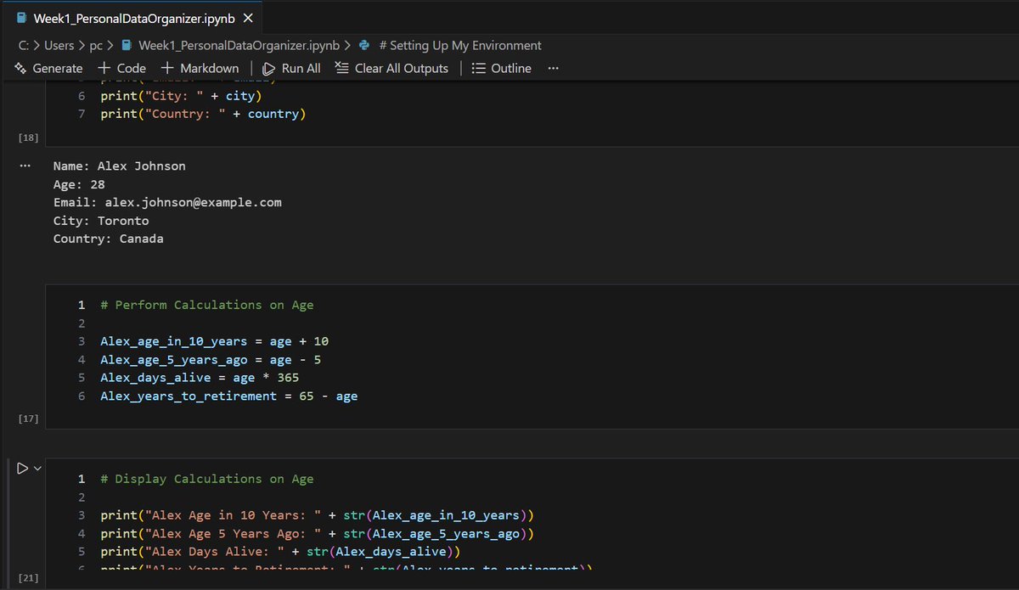Click the Alex_age_5_years_ago assignment line

click(x=211, y=360)
